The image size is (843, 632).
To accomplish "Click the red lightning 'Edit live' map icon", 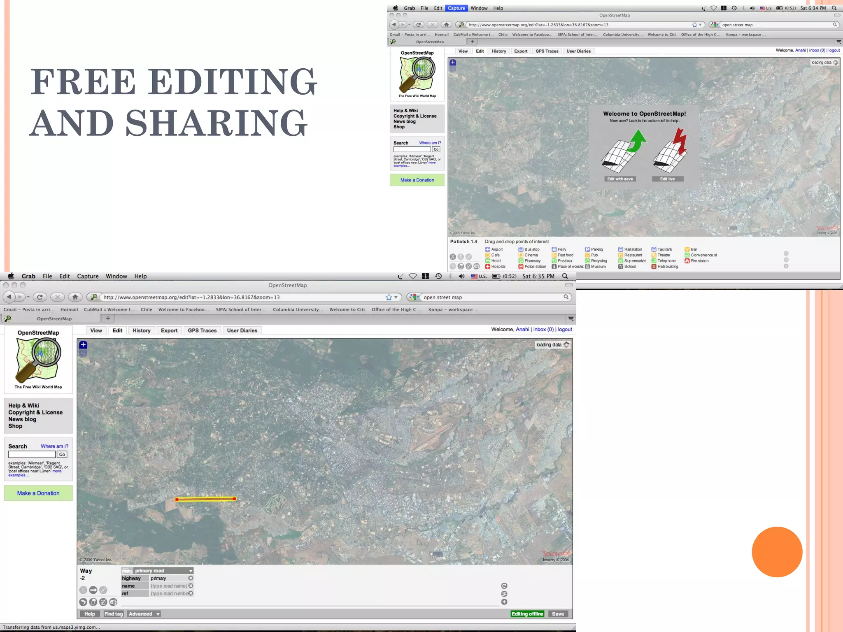I will tap(670, 151).
